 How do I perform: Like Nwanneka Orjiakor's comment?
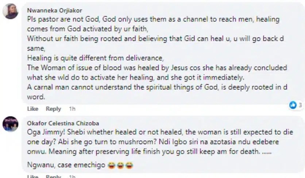(x=32, y=109)
